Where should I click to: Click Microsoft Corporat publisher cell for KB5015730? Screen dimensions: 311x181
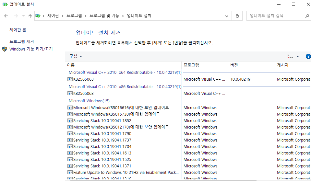293,114
